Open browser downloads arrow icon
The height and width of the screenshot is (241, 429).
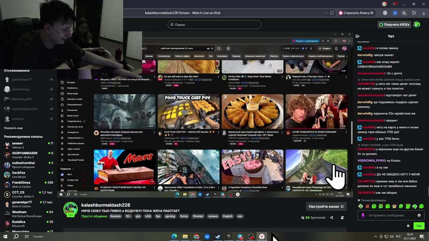424,13
